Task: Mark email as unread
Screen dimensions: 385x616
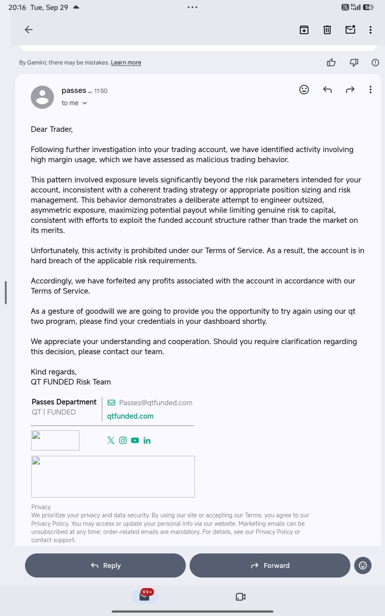Action: [350, 30]
